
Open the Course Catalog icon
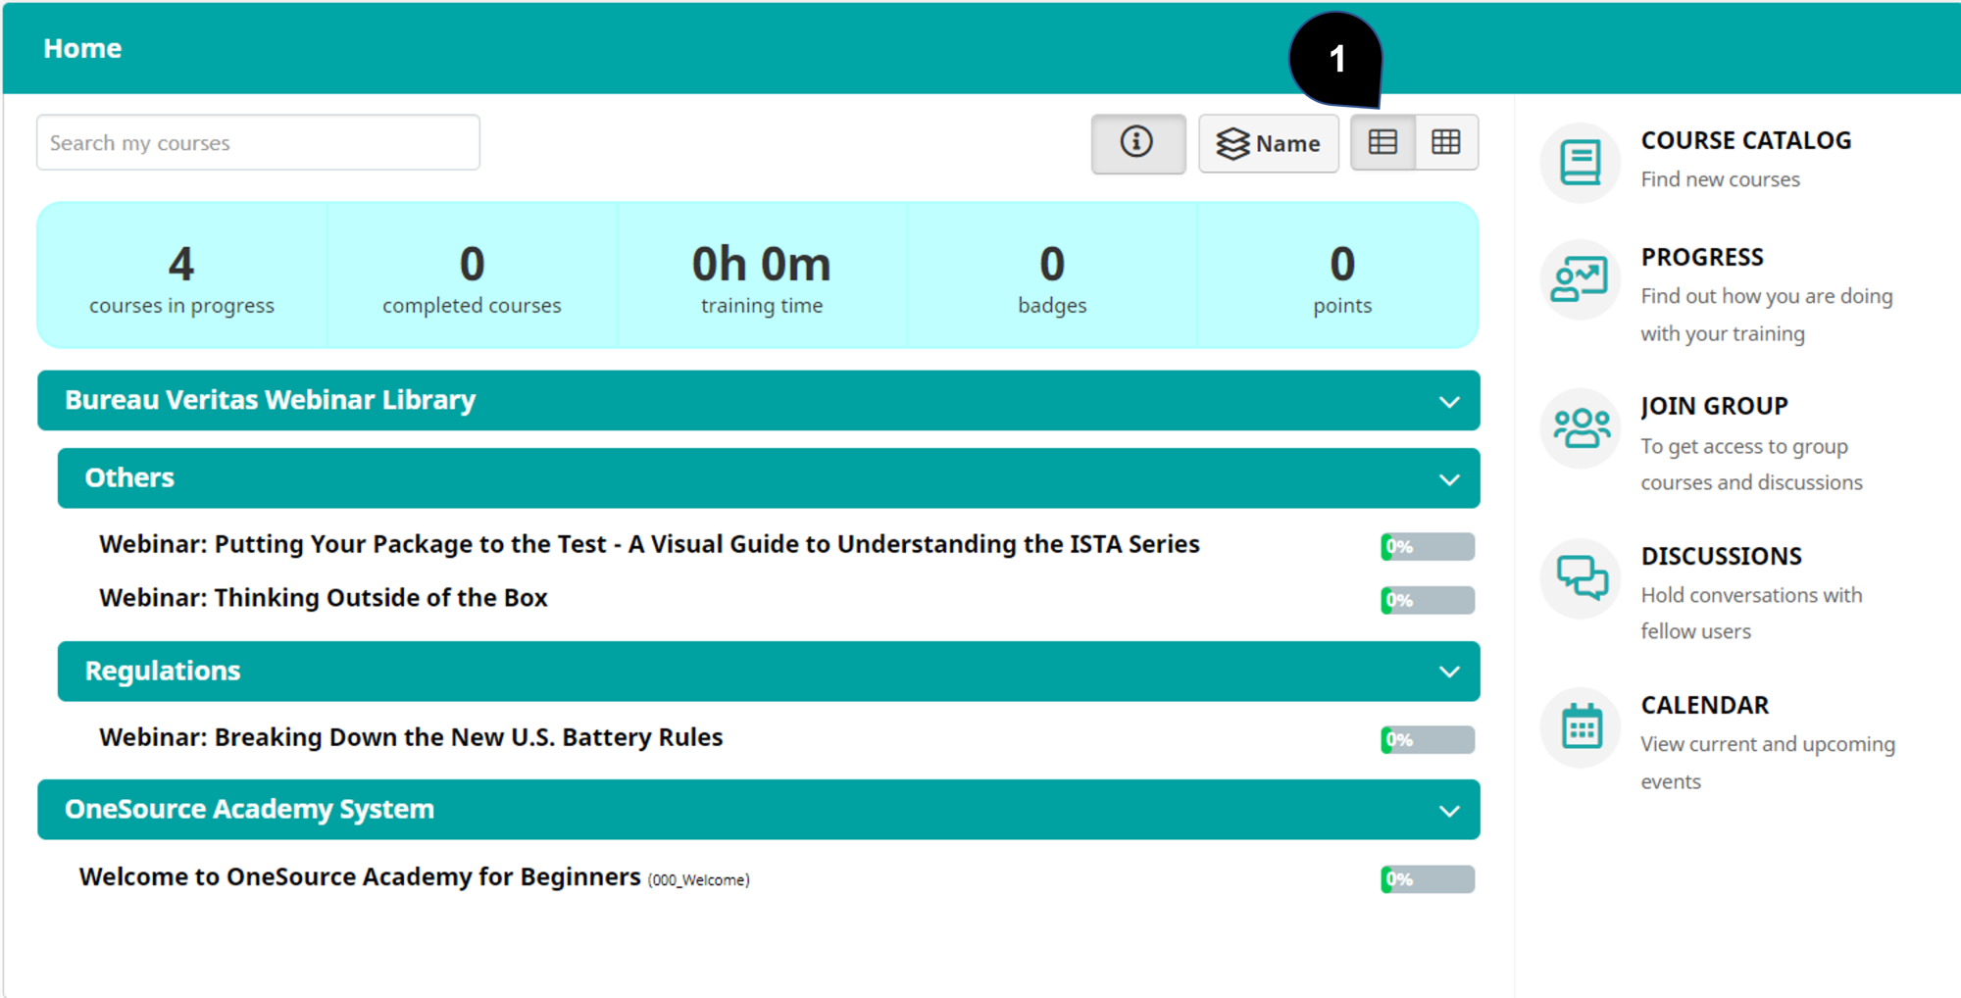(1580, 162)
